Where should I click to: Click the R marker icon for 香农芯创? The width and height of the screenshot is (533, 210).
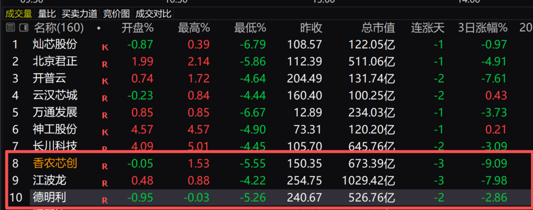click(105, 167)
